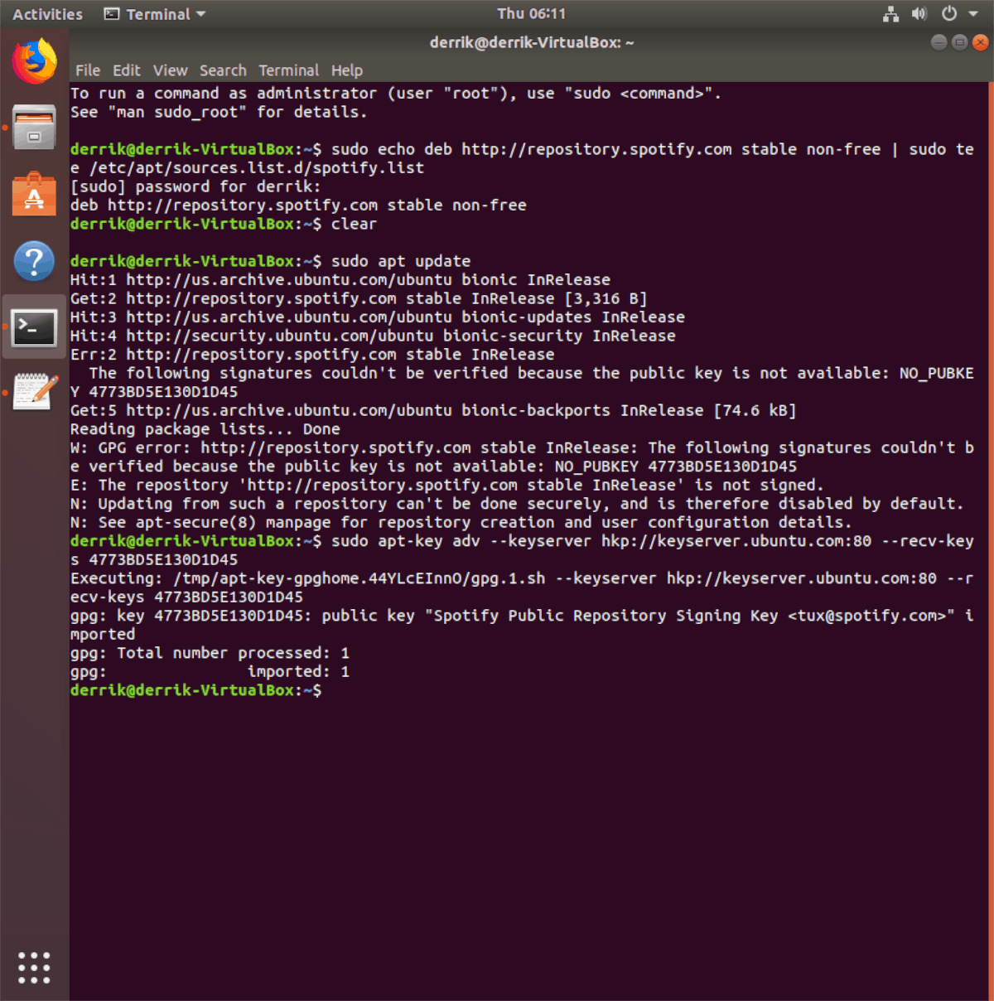Open the File menu
The width and height of the screenshot is (994, 1001).
[x=87, y=70]
